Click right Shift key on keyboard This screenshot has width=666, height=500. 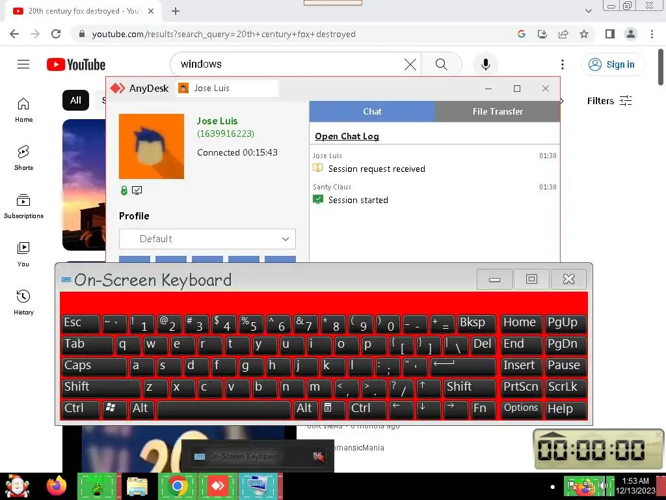pyautogui.click(x=470, y=387)
